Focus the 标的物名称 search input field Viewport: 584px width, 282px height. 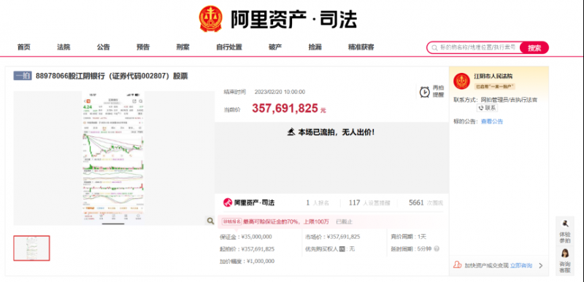point(478,48)
